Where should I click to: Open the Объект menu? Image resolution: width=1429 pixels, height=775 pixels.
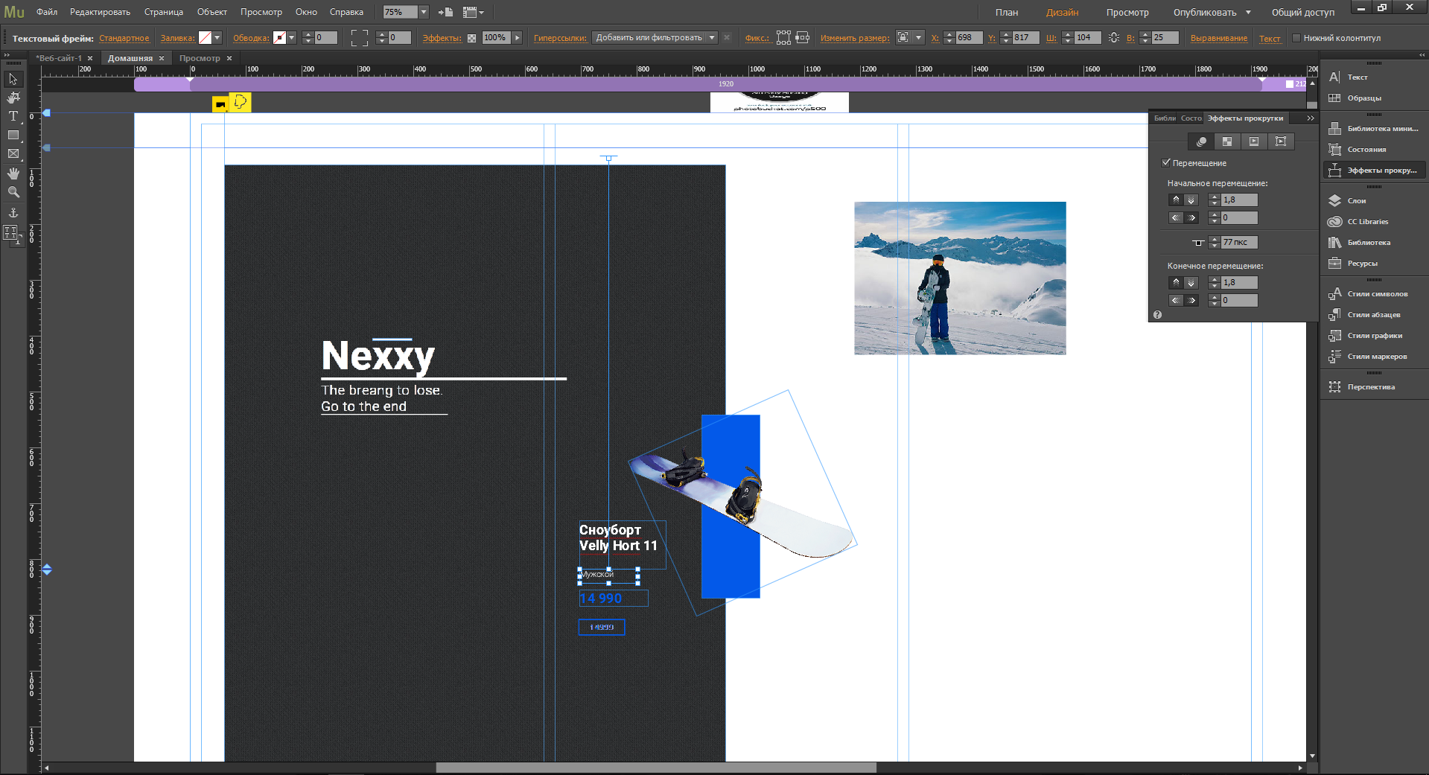212,12
